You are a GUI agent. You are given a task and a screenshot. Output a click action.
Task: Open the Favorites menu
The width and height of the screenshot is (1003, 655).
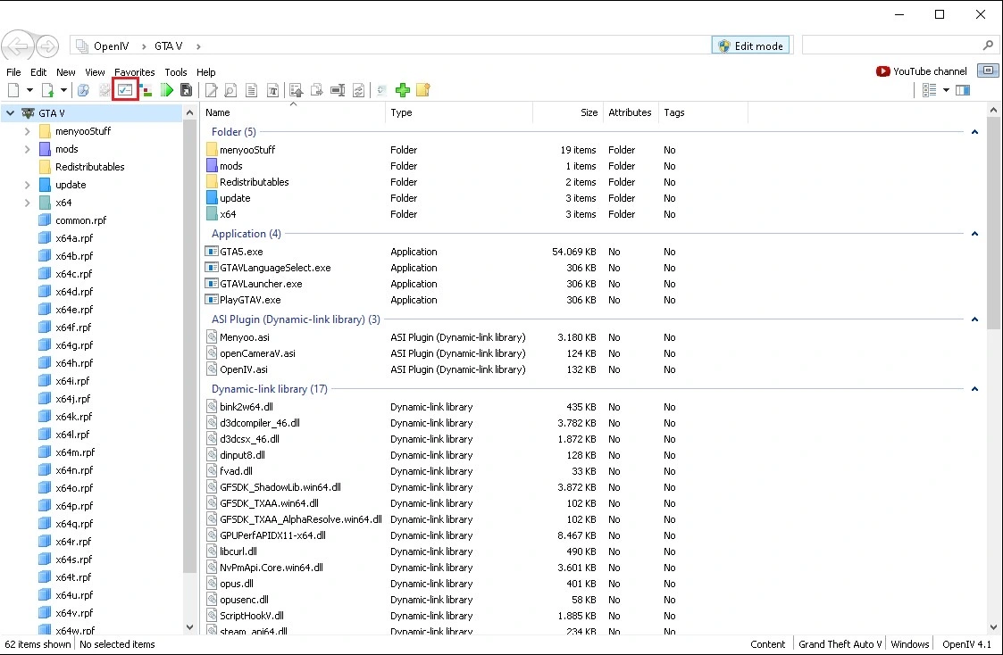134,72
